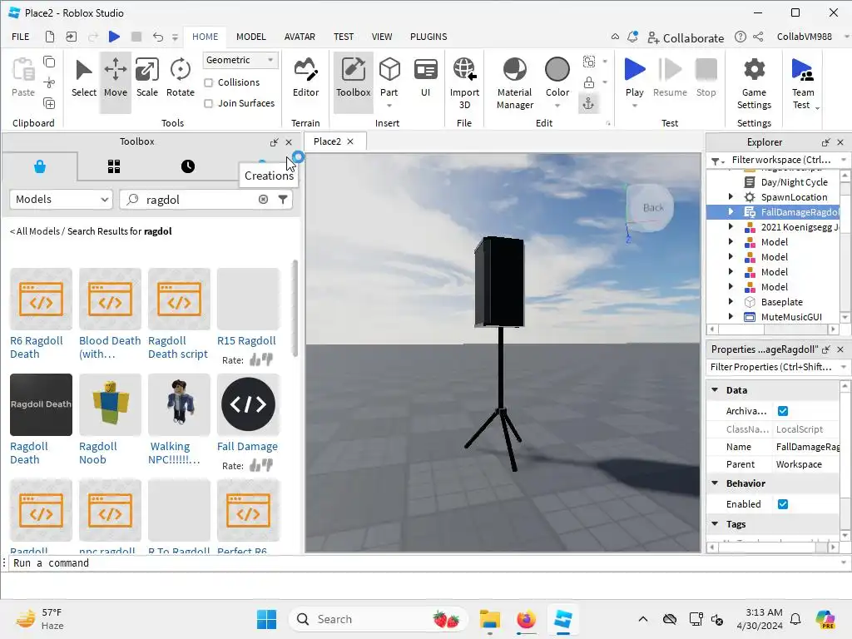Select Day/Night Cycle script in Explorer
Viewport: 852px width, 639px height.
(793, 182)
